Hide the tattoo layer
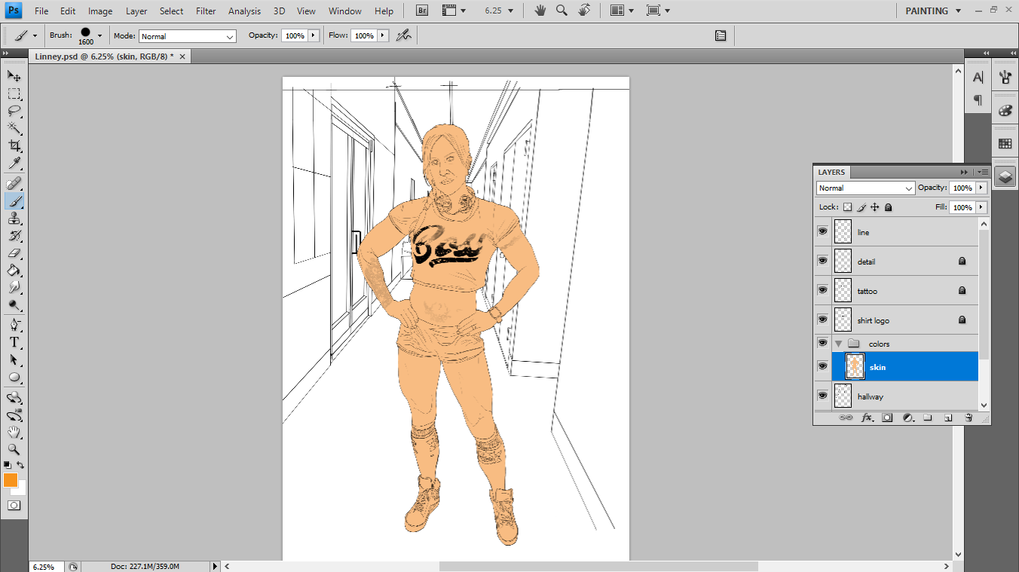This screenshot has width=1019, height=572. tap(822, 290)
